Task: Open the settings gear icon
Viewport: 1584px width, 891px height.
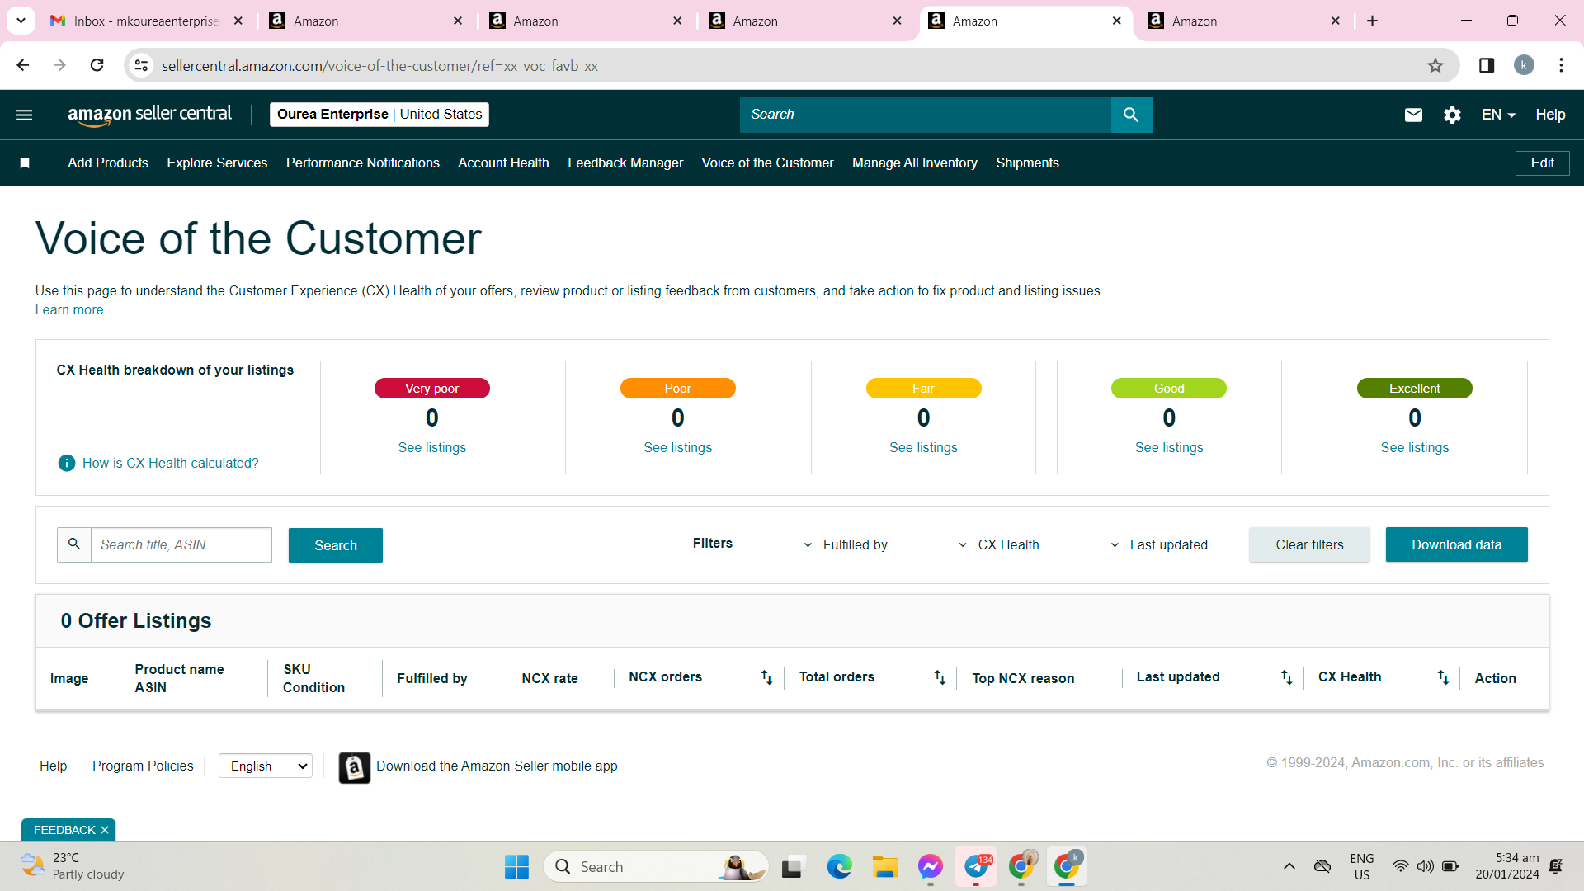Action: (1452, 115)
